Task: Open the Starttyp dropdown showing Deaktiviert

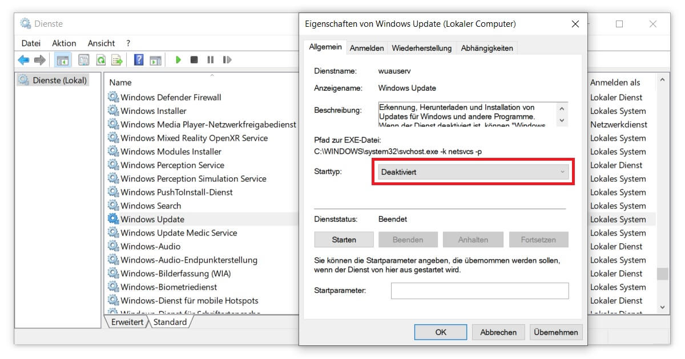Action: [x=474, y=172]
